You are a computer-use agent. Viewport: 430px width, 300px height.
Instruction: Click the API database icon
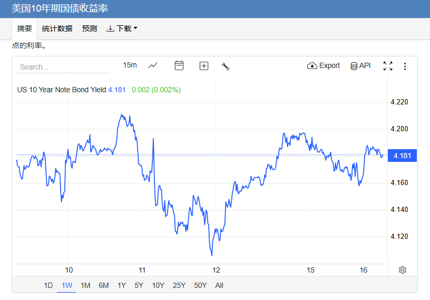[360, 65]
